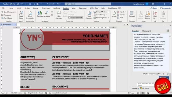Click the Search box in the title bar
The width and height of the screenshot is (172, 97).
pos(88,4)
